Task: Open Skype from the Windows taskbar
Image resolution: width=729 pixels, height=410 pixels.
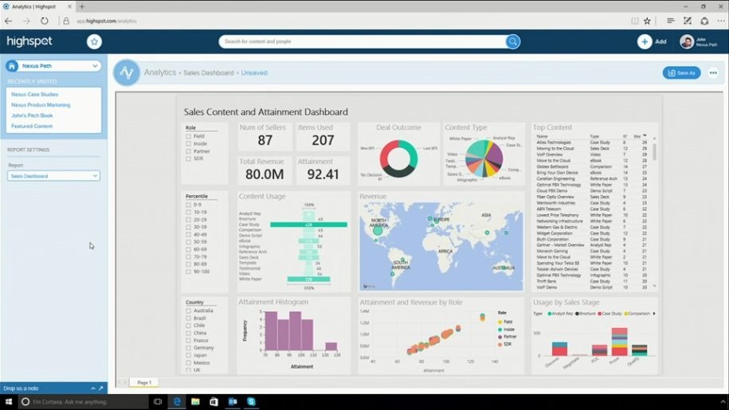Action: point(251,402)
